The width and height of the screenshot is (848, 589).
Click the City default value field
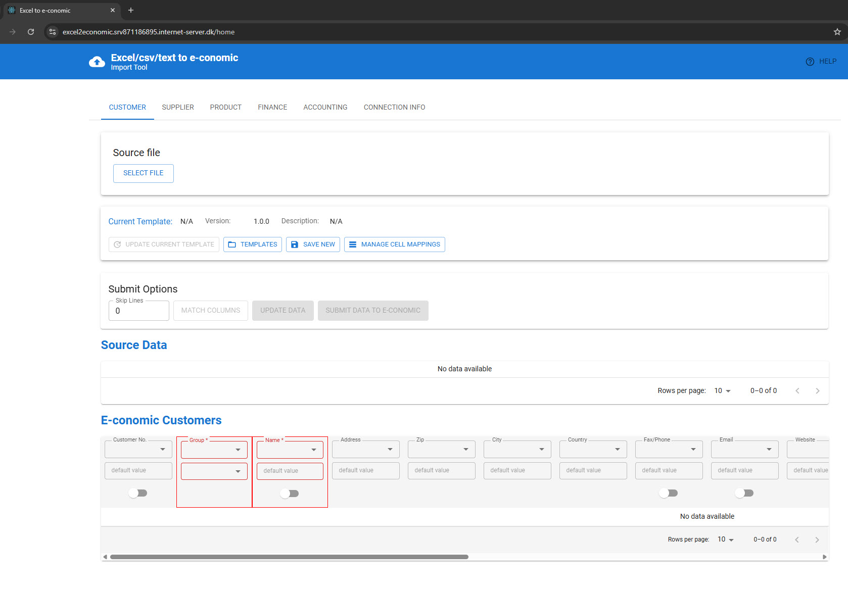517,471
